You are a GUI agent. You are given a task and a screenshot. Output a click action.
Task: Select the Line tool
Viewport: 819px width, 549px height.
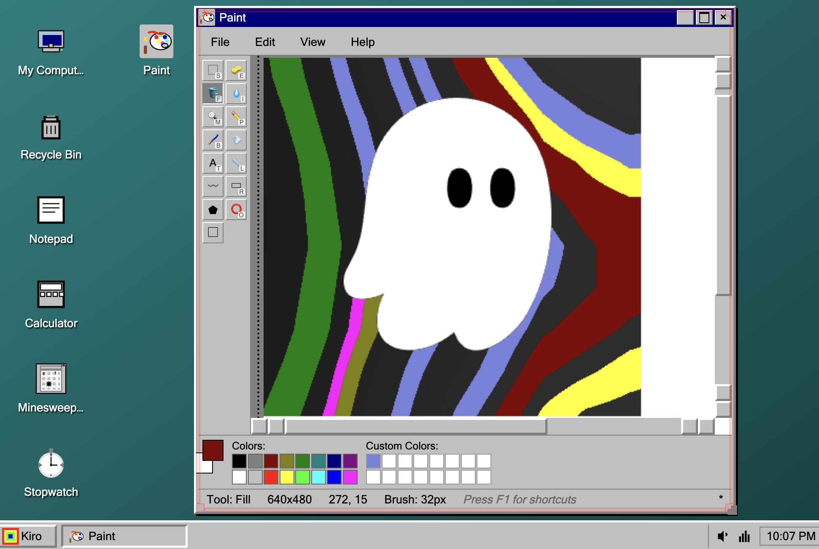click(x=236, y=163)
